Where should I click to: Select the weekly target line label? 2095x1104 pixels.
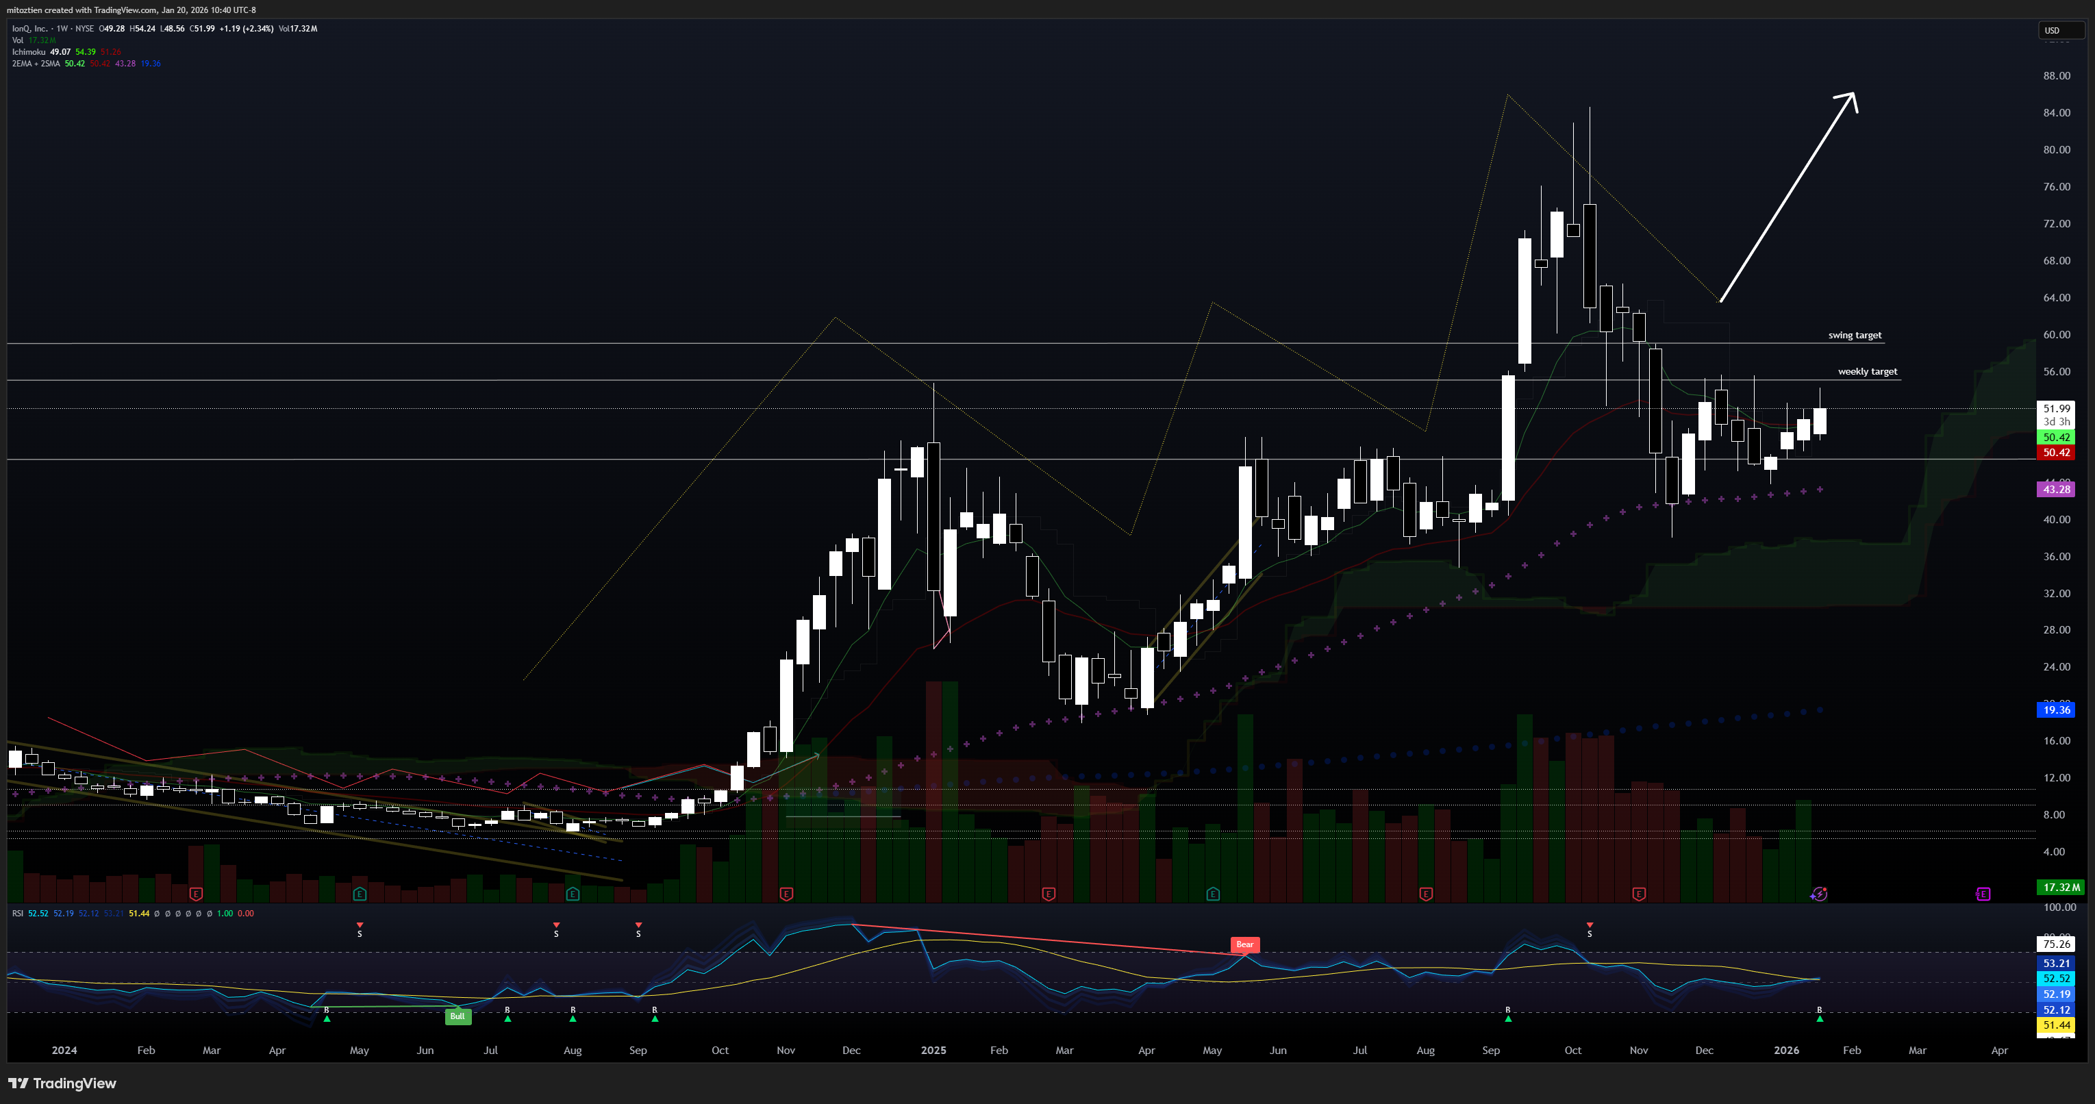[1867, 372]
